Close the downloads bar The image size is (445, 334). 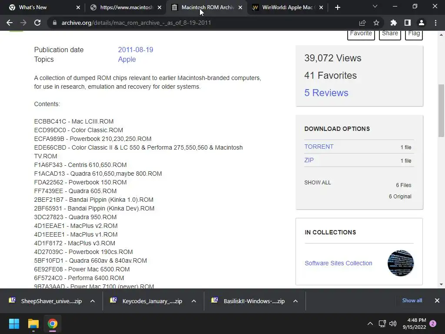click(x=437, y=301)
